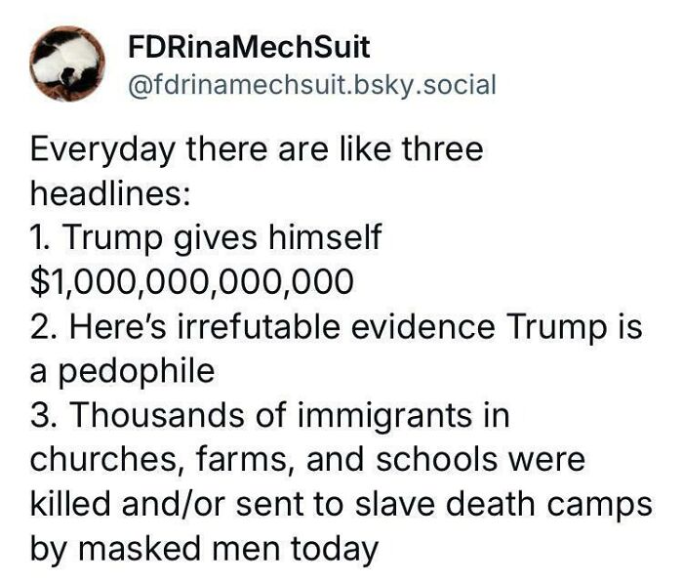Click the line '3. Thousands of immigrants in'

[269, 415]
